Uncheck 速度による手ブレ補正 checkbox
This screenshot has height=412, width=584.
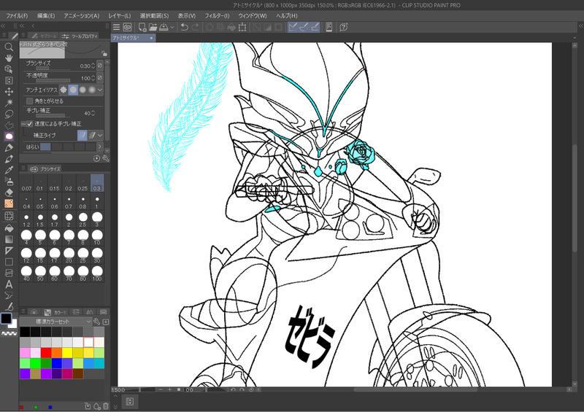[29, 123]
